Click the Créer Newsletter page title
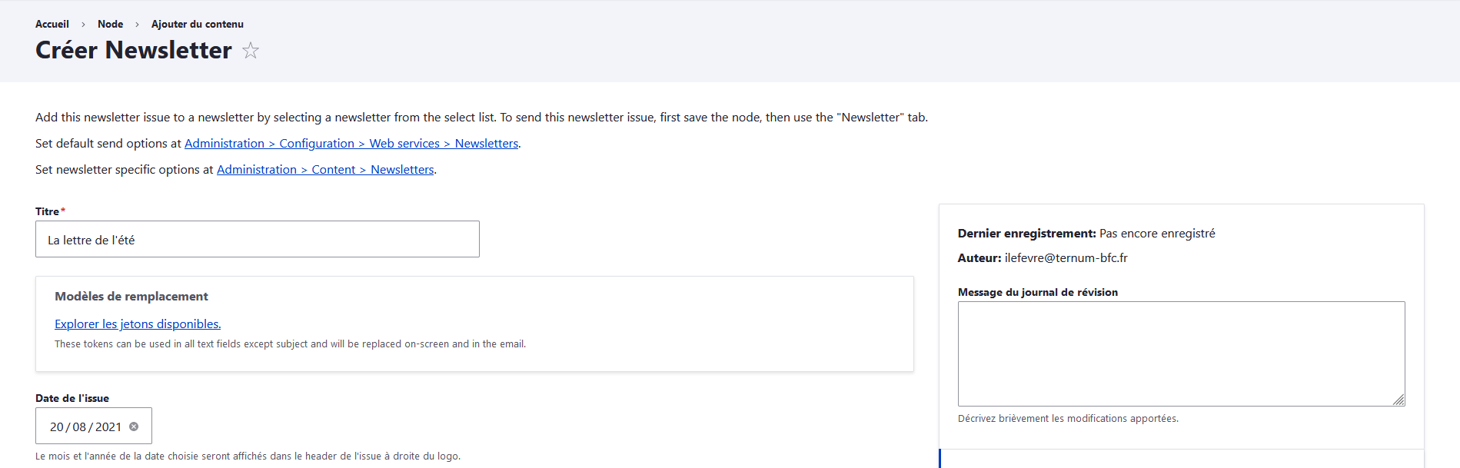 134,51
